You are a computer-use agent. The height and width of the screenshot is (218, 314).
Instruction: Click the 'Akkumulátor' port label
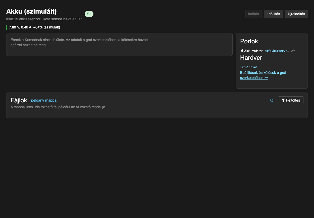[x=253, y=51]
